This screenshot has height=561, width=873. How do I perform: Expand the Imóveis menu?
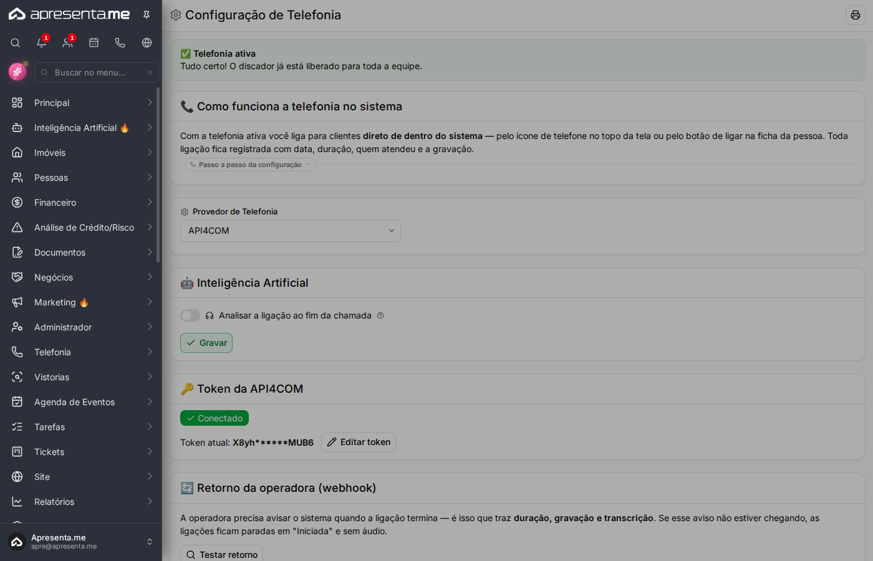click(81, 153)
